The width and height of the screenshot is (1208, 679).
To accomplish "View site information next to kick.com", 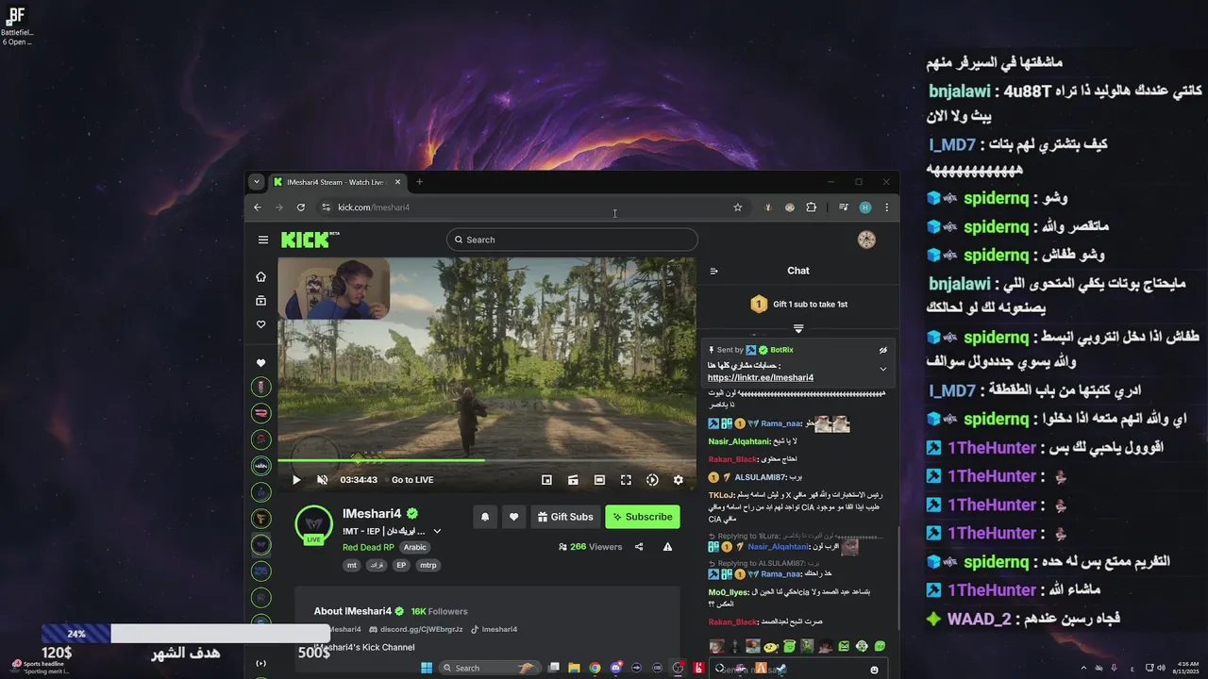I will pyautogui.click(x=326, y=207).
